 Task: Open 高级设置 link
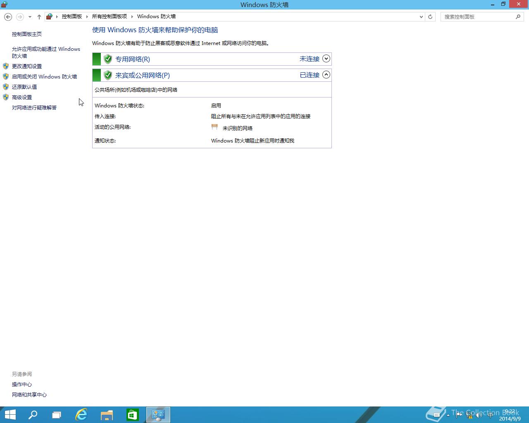22,97
